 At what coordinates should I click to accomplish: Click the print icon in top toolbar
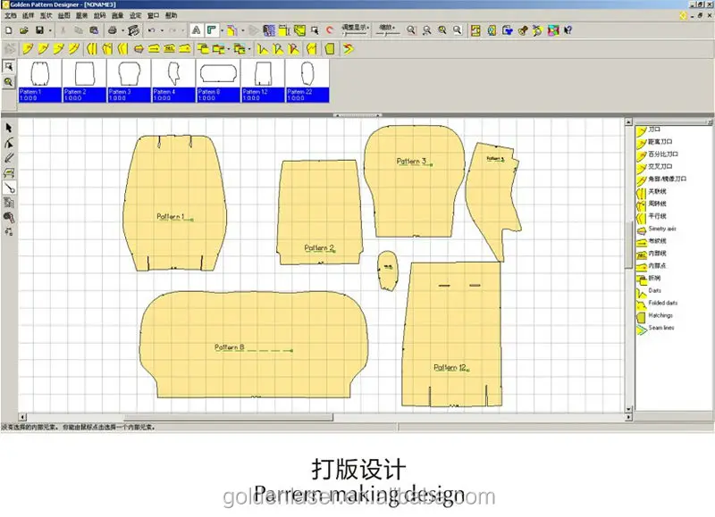[112, 30]
